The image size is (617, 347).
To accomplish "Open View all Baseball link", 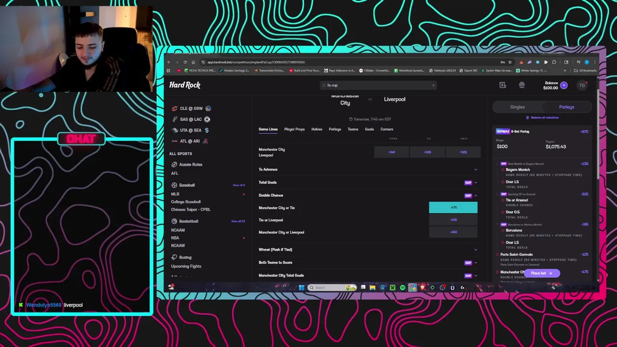I will point(239,185).
